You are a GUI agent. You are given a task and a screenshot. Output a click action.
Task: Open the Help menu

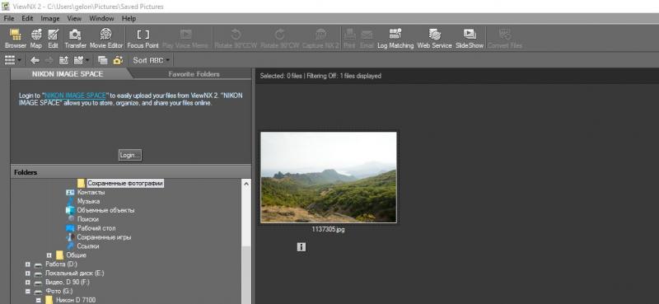point(129,18)
